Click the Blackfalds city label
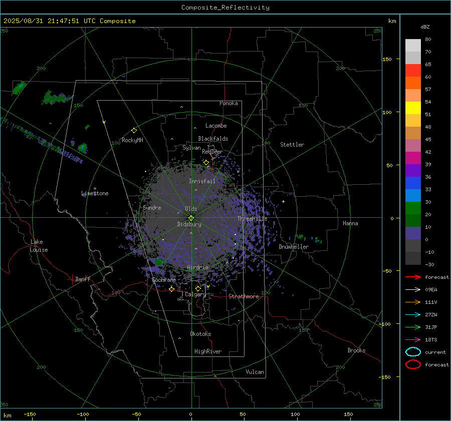Screen dimensions: 451x421 pyautogui.click(x=213, y=139)
